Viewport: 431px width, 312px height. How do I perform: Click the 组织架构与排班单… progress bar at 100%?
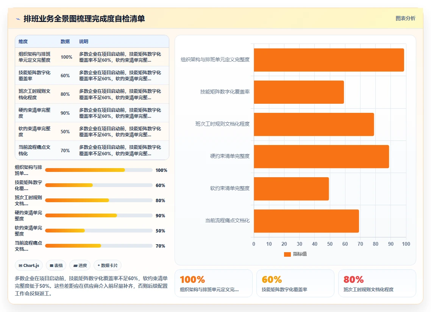[99, 170]
